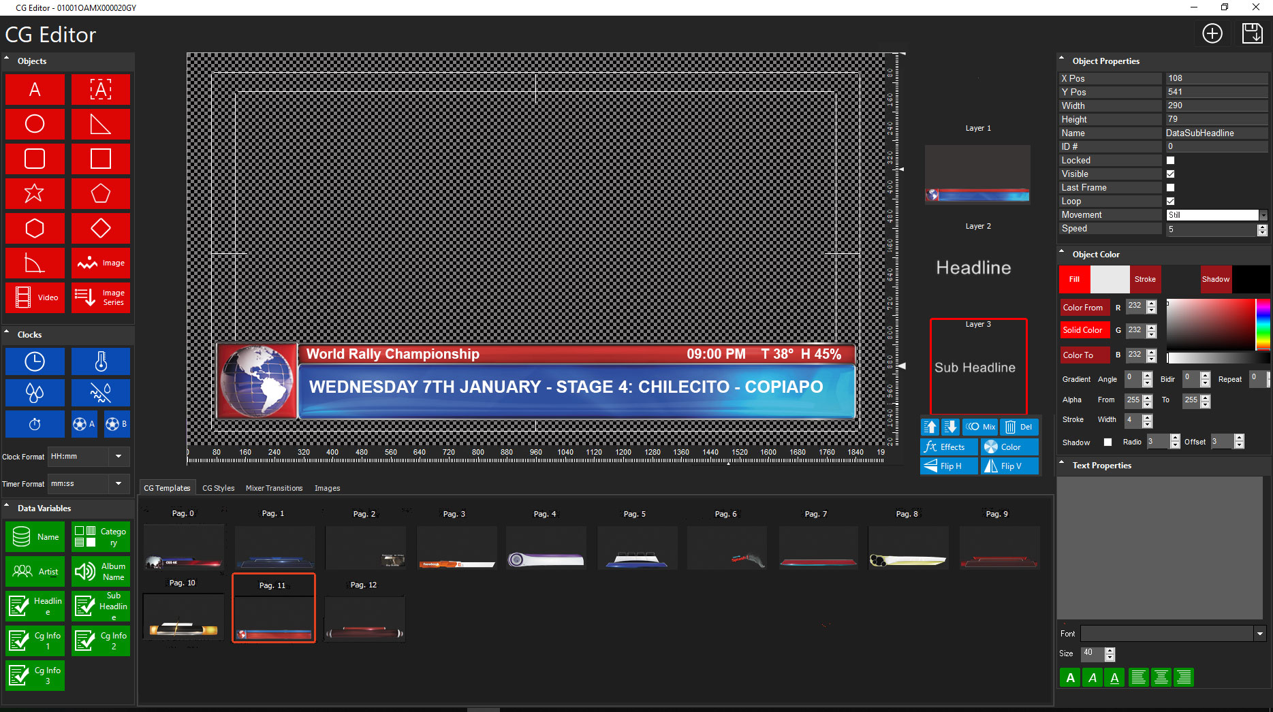This screenshot has height=712, width=1273.
Task: Insert an Image Series object
Action: click(x=101, y=297)
